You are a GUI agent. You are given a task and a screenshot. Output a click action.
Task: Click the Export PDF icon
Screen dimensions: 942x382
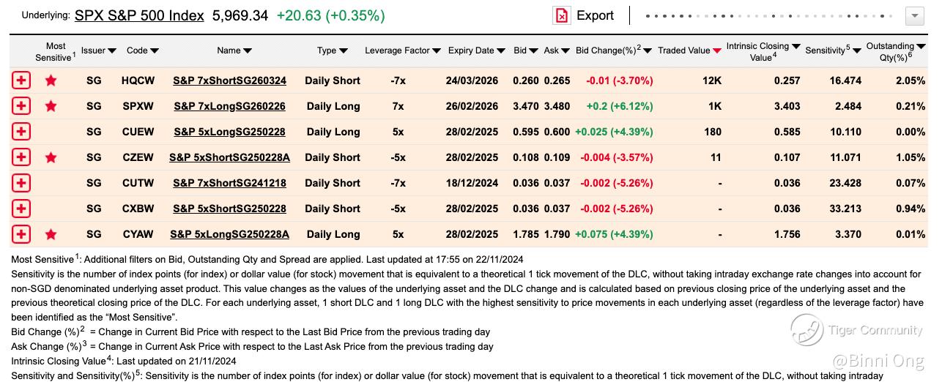point(561,15)
